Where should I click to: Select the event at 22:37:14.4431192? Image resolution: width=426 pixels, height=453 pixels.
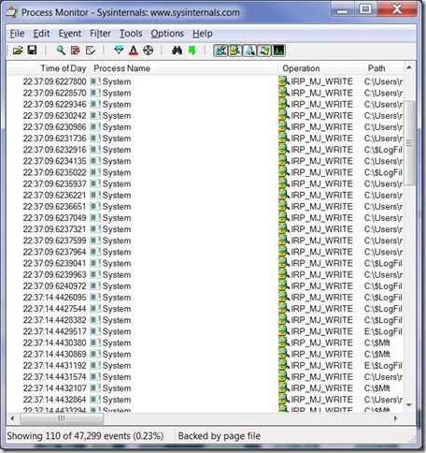[205, 366]
